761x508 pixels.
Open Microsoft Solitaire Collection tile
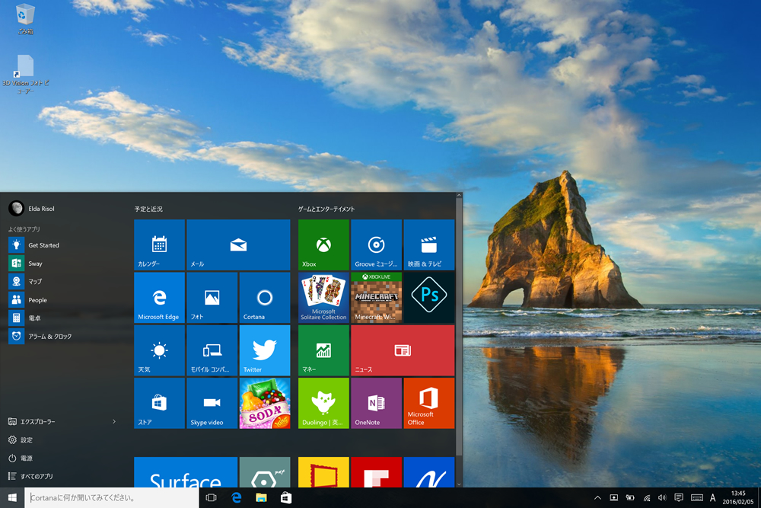(x=323, y=298)
